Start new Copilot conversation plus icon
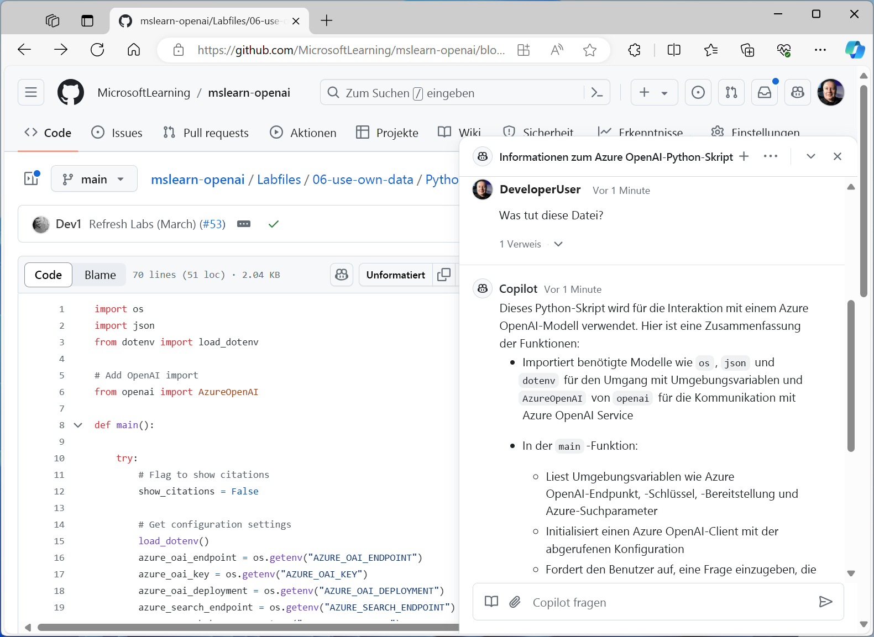The width and height of the screenshot is (874, 637). tap(744, 156)
